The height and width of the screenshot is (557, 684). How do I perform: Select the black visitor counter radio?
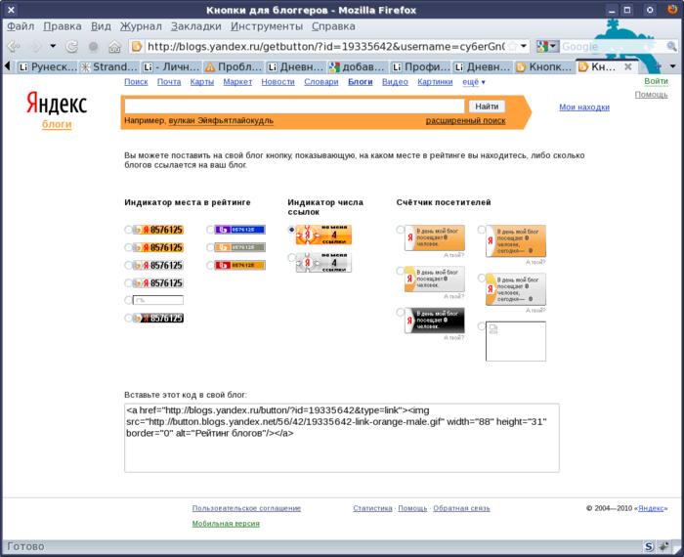(x=400, y=313)
